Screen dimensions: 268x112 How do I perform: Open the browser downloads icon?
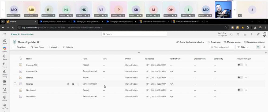(255, 27)
